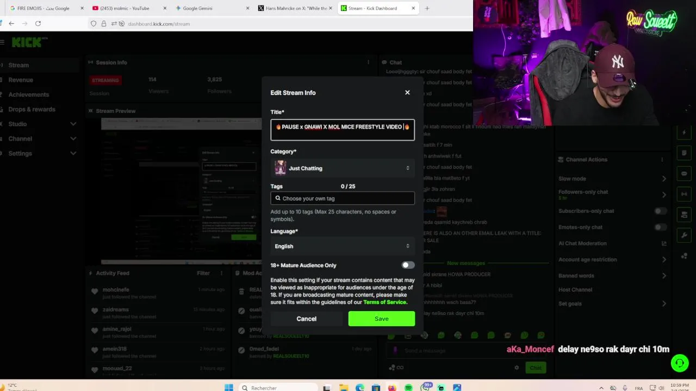
Task: Open Session Info options menu
Action: point(368,62)
